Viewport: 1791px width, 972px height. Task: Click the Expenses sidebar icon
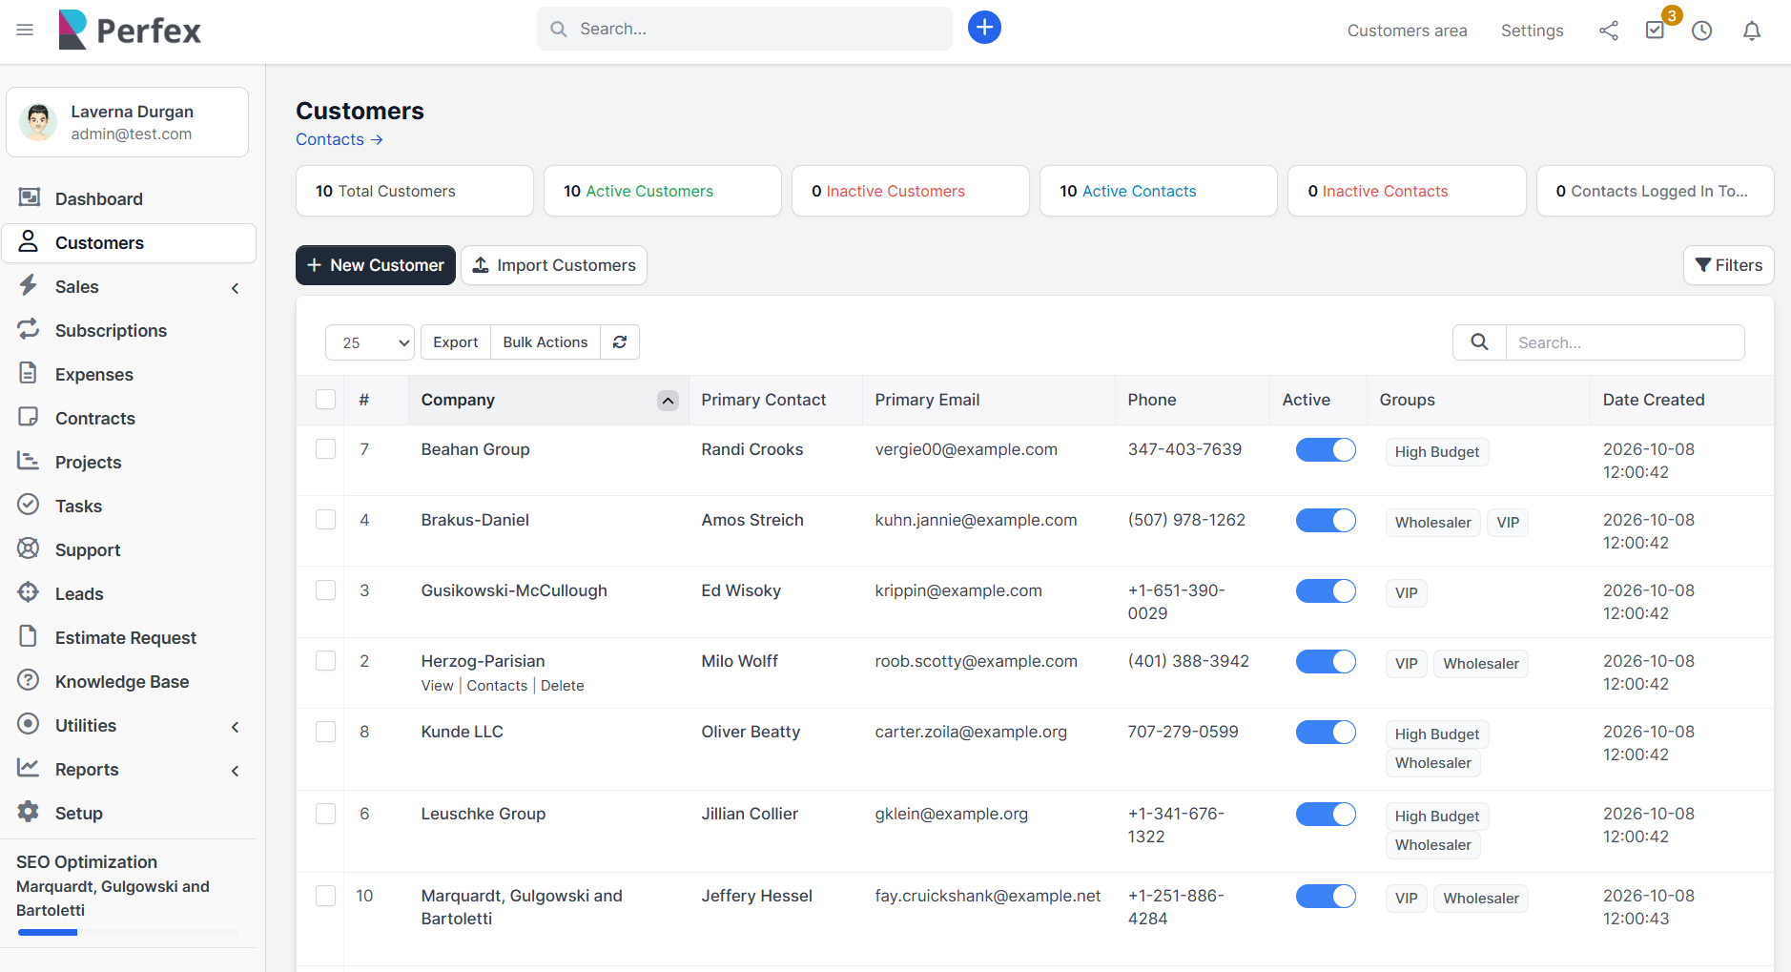(x=29, y=373)
